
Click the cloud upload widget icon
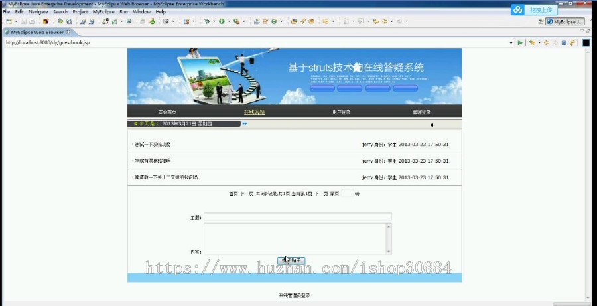pyautogui.click(x=517, y=10)
